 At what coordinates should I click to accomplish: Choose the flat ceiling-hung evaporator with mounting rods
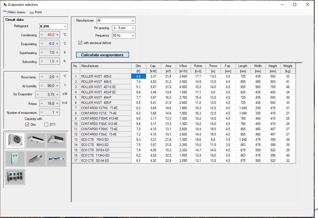tap(56, 159)
